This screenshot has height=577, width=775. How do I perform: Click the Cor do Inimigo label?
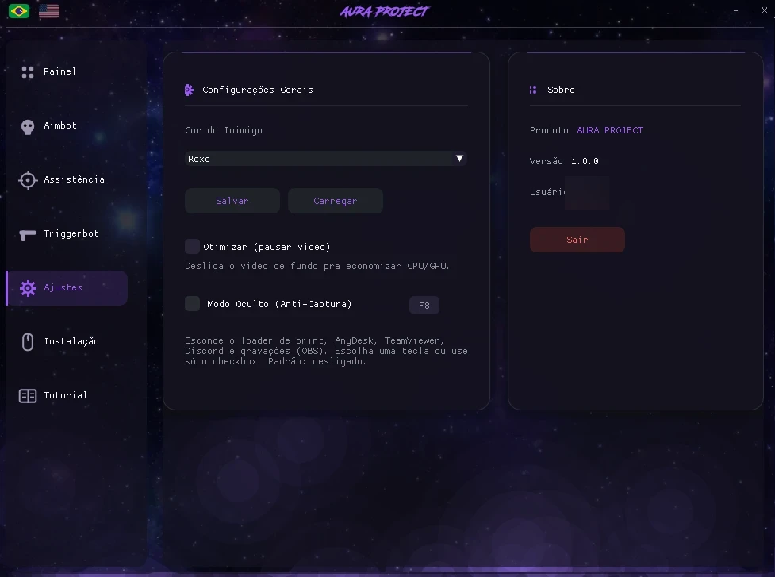click(x=224, y=130)
